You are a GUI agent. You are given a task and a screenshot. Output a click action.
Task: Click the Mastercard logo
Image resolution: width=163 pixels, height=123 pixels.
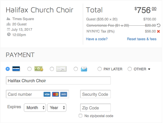tap(55, 94)
